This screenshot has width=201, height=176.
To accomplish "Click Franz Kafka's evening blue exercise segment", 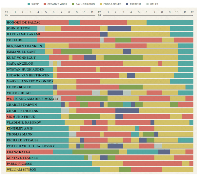I will click(x=164, y=152).
